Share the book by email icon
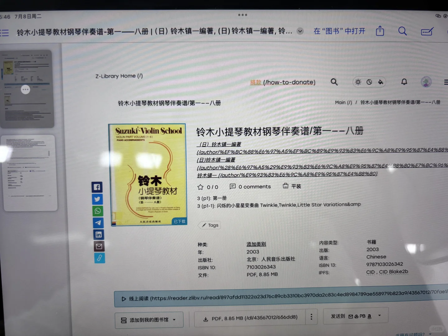 pos(99,246)
